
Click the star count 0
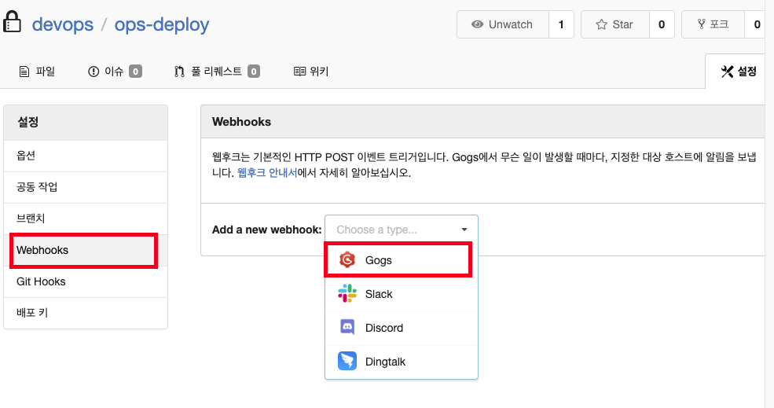coord(662,24)
